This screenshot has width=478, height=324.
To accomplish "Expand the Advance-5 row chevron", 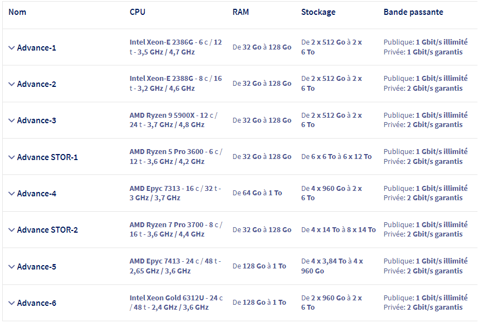I will point(12,267).
